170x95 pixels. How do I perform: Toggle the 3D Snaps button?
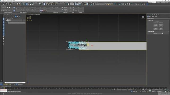(x=47, y=4)
